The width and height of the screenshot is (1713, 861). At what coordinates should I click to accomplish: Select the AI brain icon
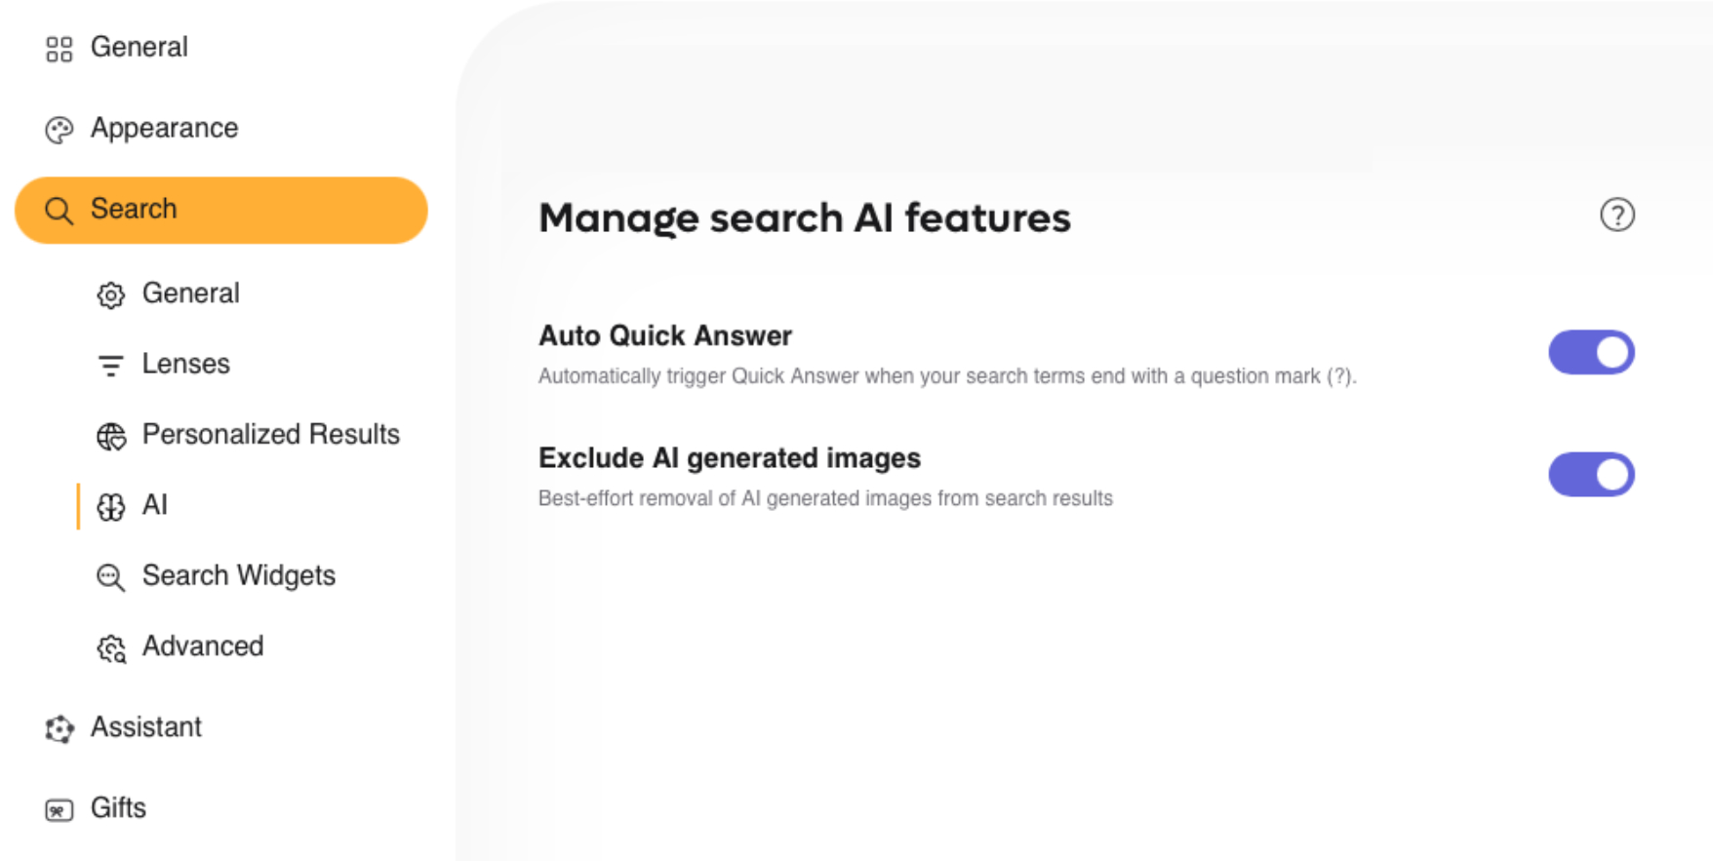110,506
